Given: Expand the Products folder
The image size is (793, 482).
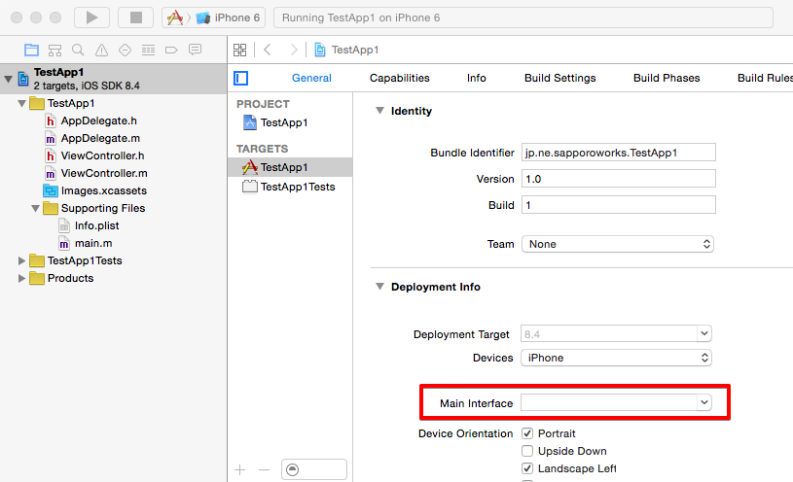Looking at the screenshot, I should pyautogui.click(x=21, y=278).
